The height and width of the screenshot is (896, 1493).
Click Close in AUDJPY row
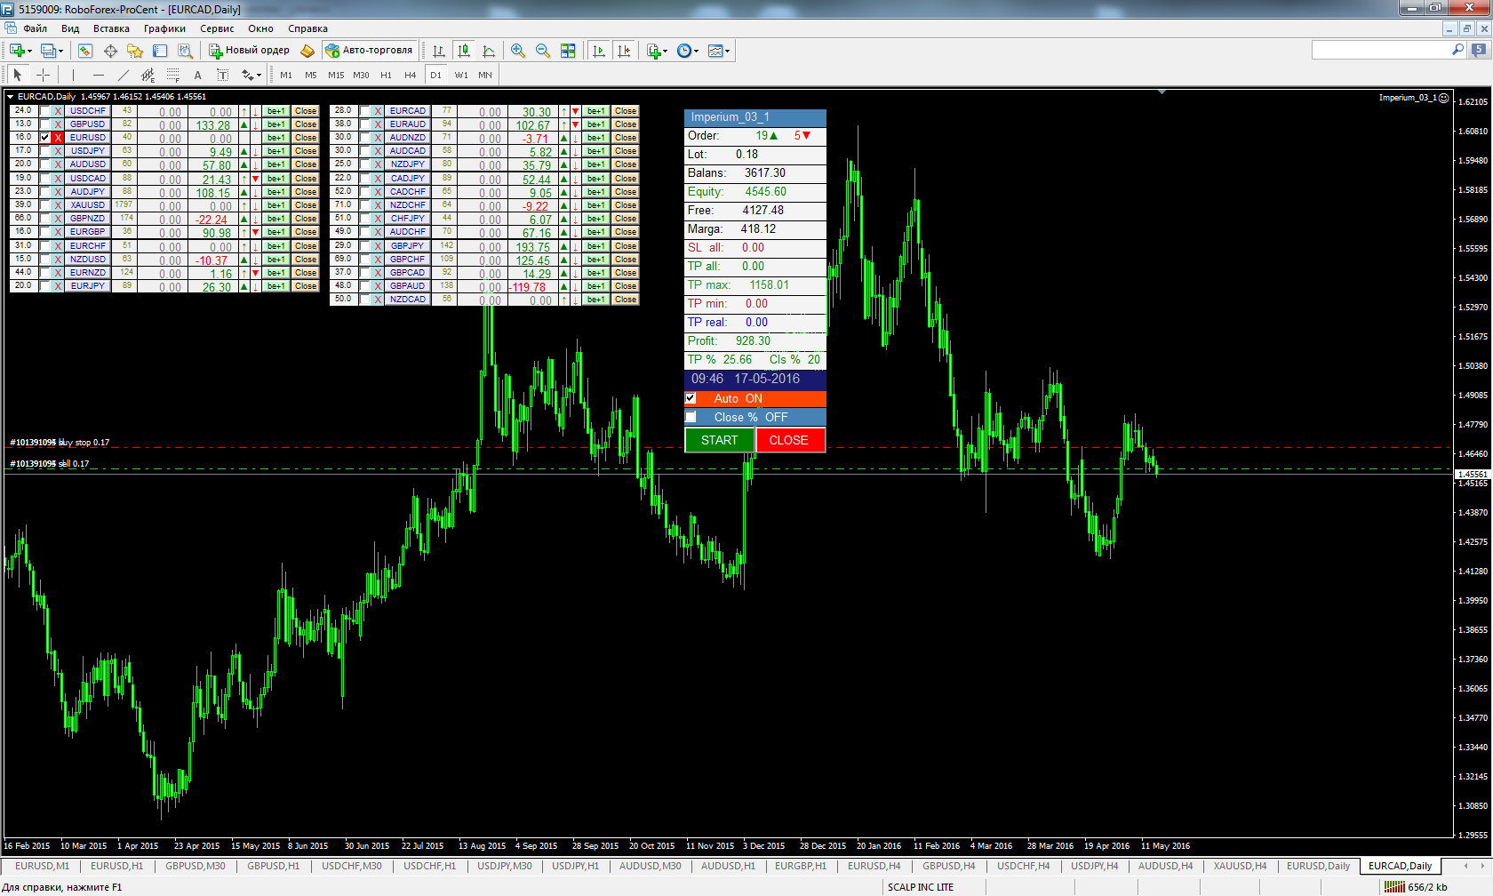coord(305,192)
